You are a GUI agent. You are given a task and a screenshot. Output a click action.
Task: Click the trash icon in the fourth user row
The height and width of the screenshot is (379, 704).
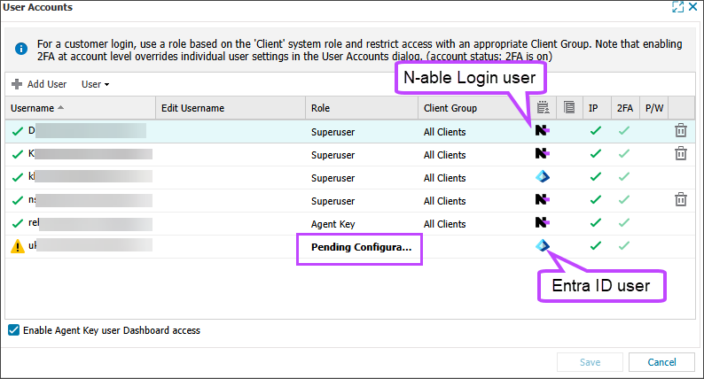coord(680,200)
